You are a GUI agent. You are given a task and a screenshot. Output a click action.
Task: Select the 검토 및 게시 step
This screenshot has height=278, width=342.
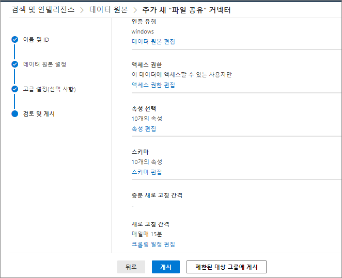39,114
